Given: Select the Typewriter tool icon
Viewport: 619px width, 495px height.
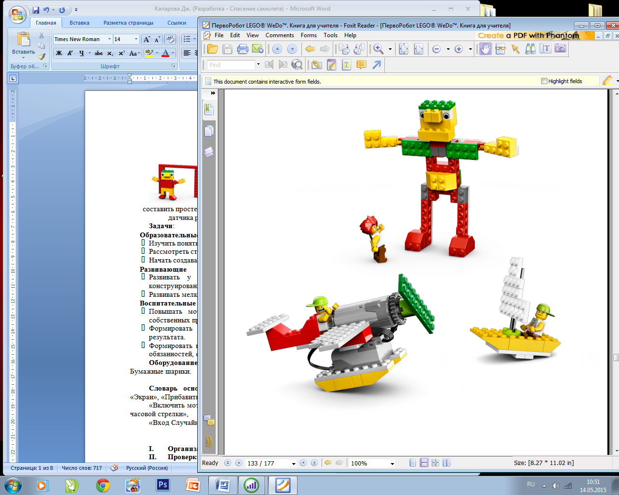Looking at the screenshot, I should [x=346, y=65].
